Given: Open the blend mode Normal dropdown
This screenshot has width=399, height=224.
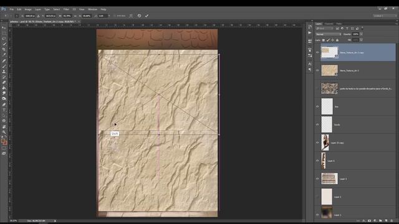Looking at the screenshot, I should (329, 34).
